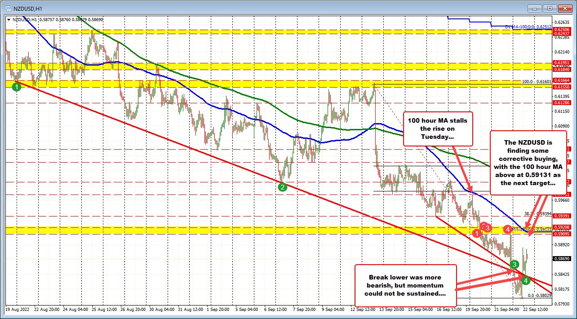The width and height of the screenshot is (577, 319).
Task: Close the NZDUSD,H1 chart window
Action: coord(564,8)
